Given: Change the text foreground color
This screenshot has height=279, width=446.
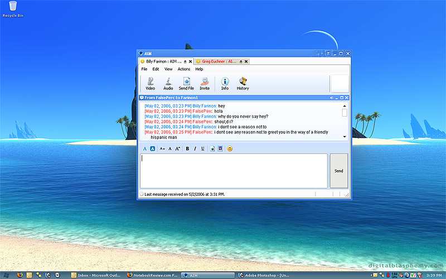Looking at the screenshot, I should [145, 148].
